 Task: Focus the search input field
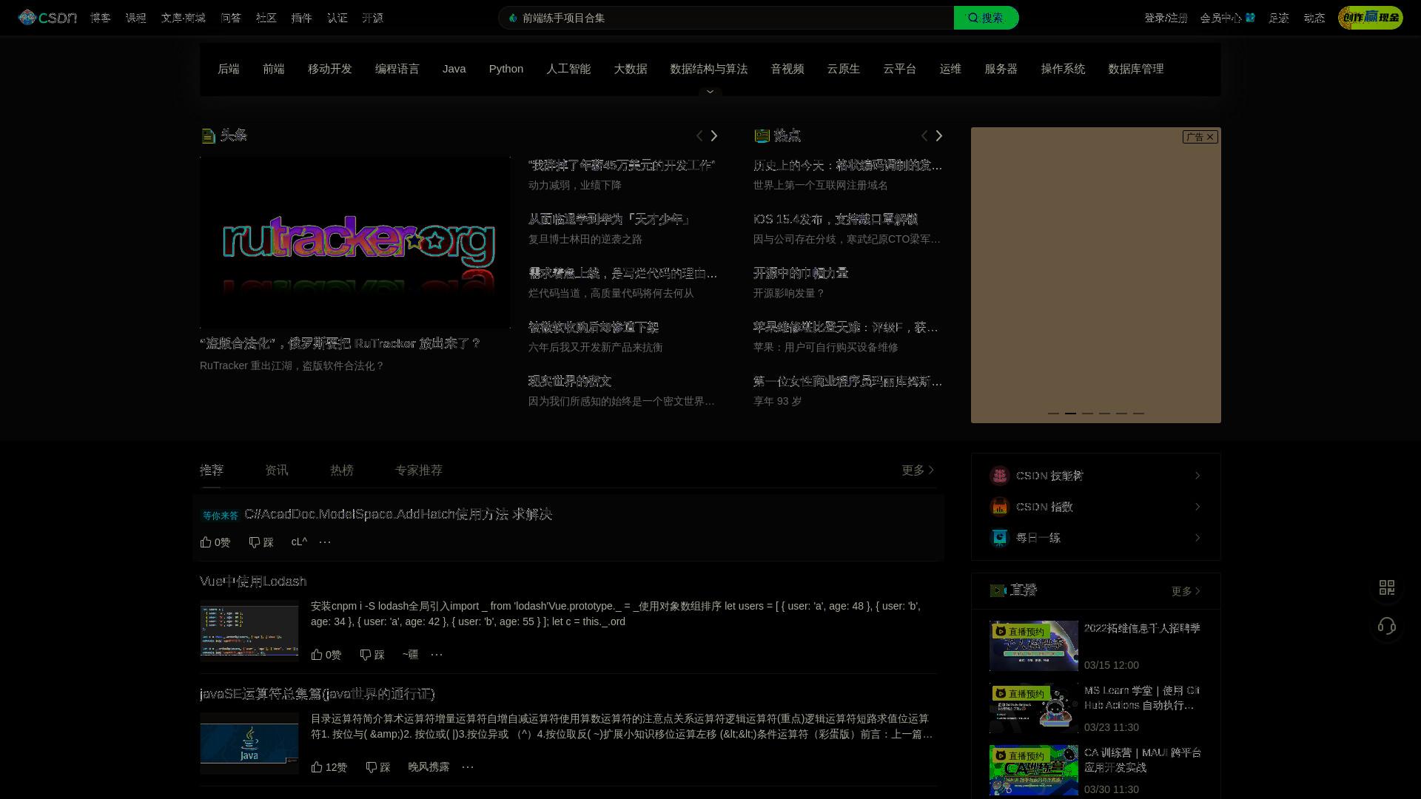pyautogui.click(x=726, y=18)
